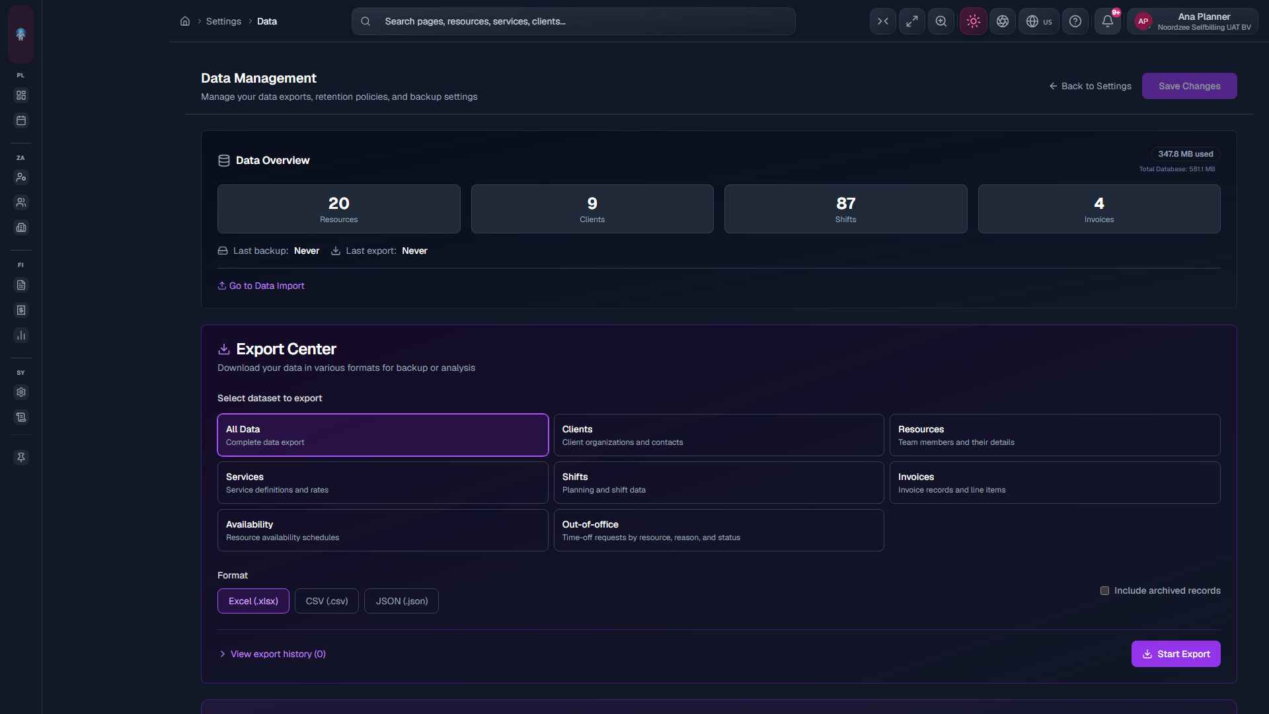Click the collapse arrows icon in top bar

click(x=883, y=21)
